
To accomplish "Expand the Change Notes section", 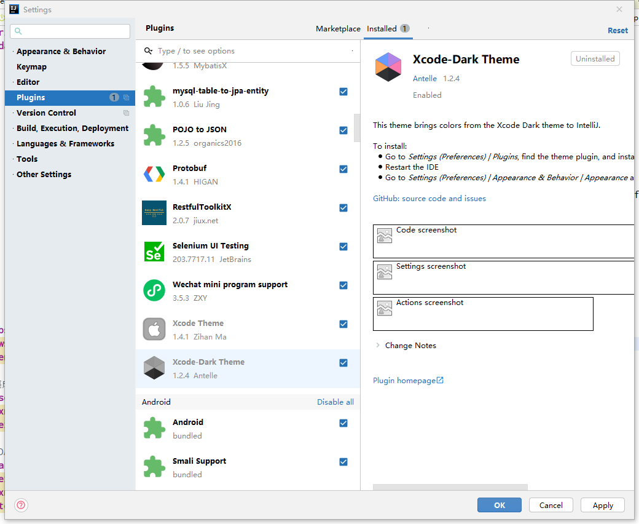I will point(378,346).
